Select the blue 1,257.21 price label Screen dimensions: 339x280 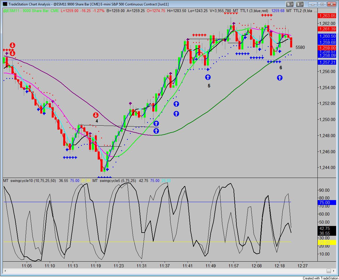pos(327,62)
